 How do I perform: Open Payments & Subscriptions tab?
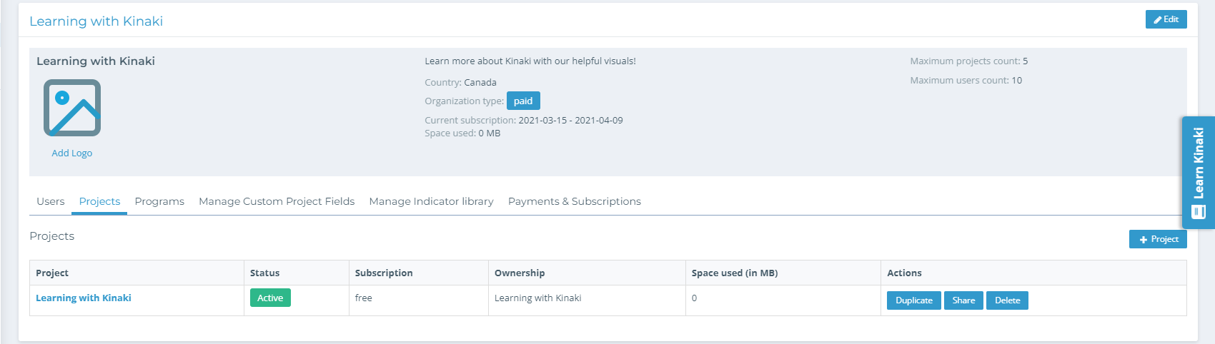point(574,201)
